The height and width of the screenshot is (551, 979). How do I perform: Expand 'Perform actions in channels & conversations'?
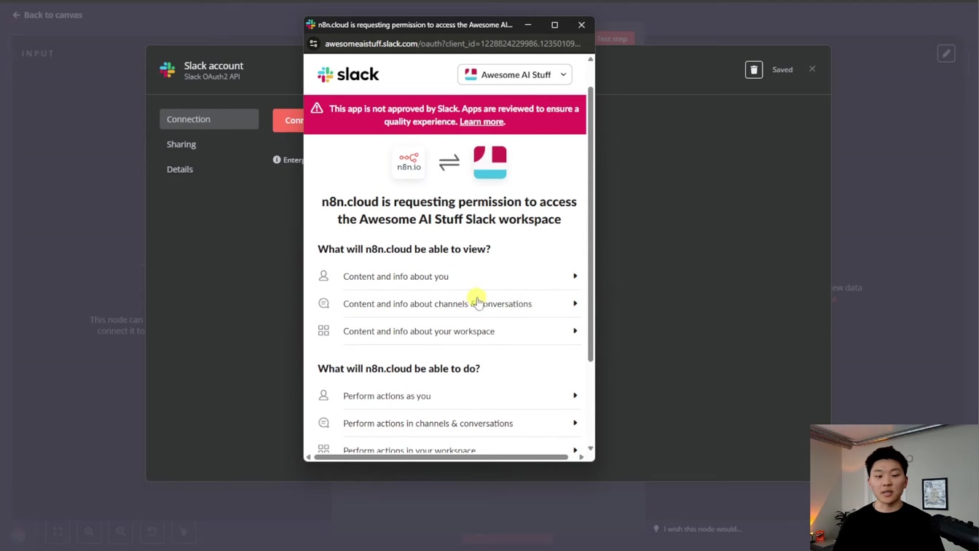(448, 423)
